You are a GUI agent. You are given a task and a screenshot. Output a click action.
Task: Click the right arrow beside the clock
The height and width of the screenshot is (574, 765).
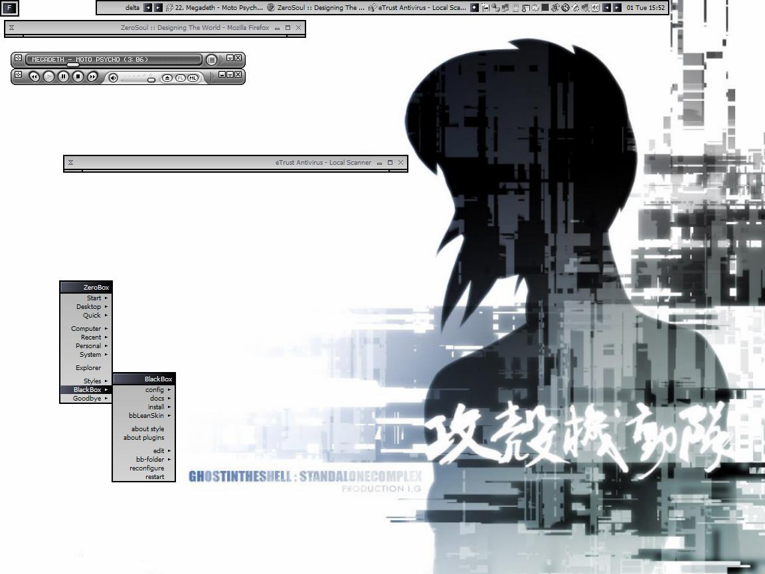coord(617,8)
